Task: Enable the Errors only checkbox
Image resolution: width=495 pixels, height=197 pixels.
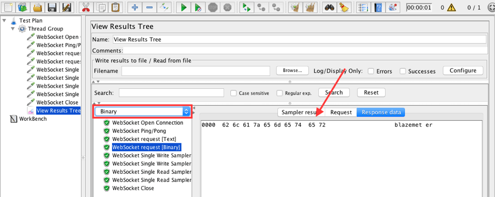Action: coord(371,71)
